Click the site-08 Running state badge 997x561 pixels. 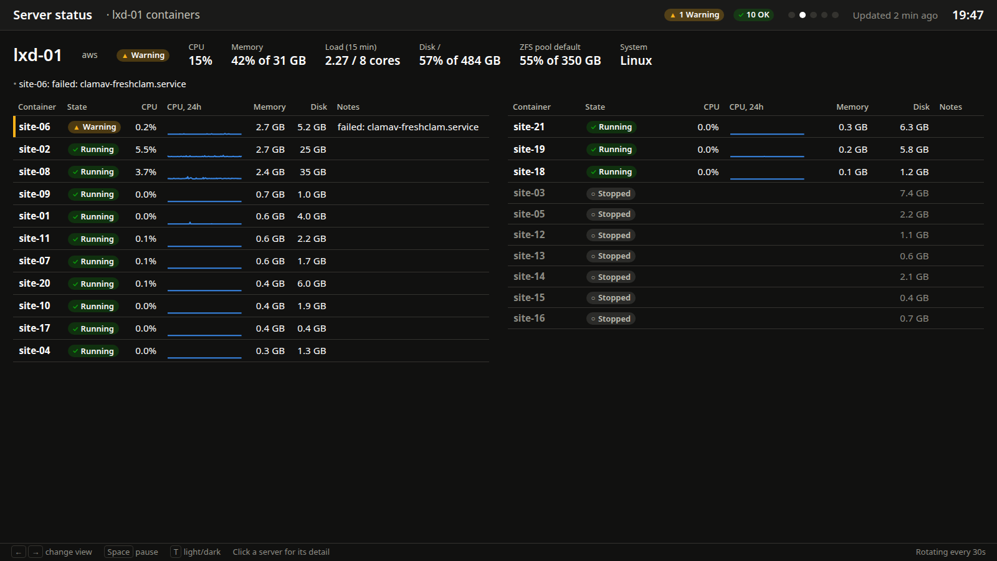92,172
